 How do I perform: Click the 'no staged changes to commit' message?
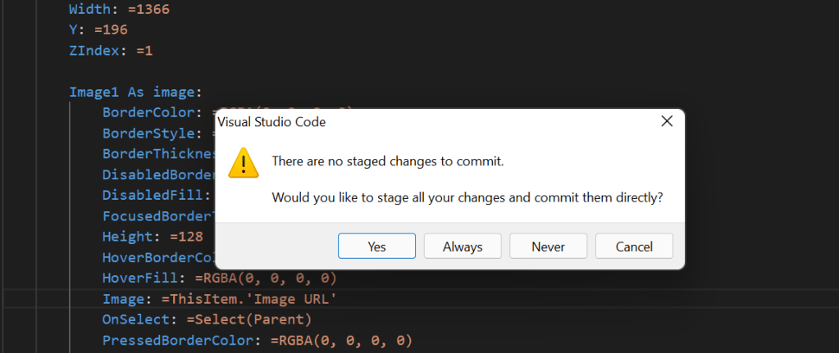coord(387,161)
